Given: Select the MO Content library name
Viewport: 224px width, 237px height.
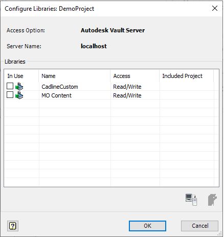Looking at the screenshot, I should pos(57,95).
